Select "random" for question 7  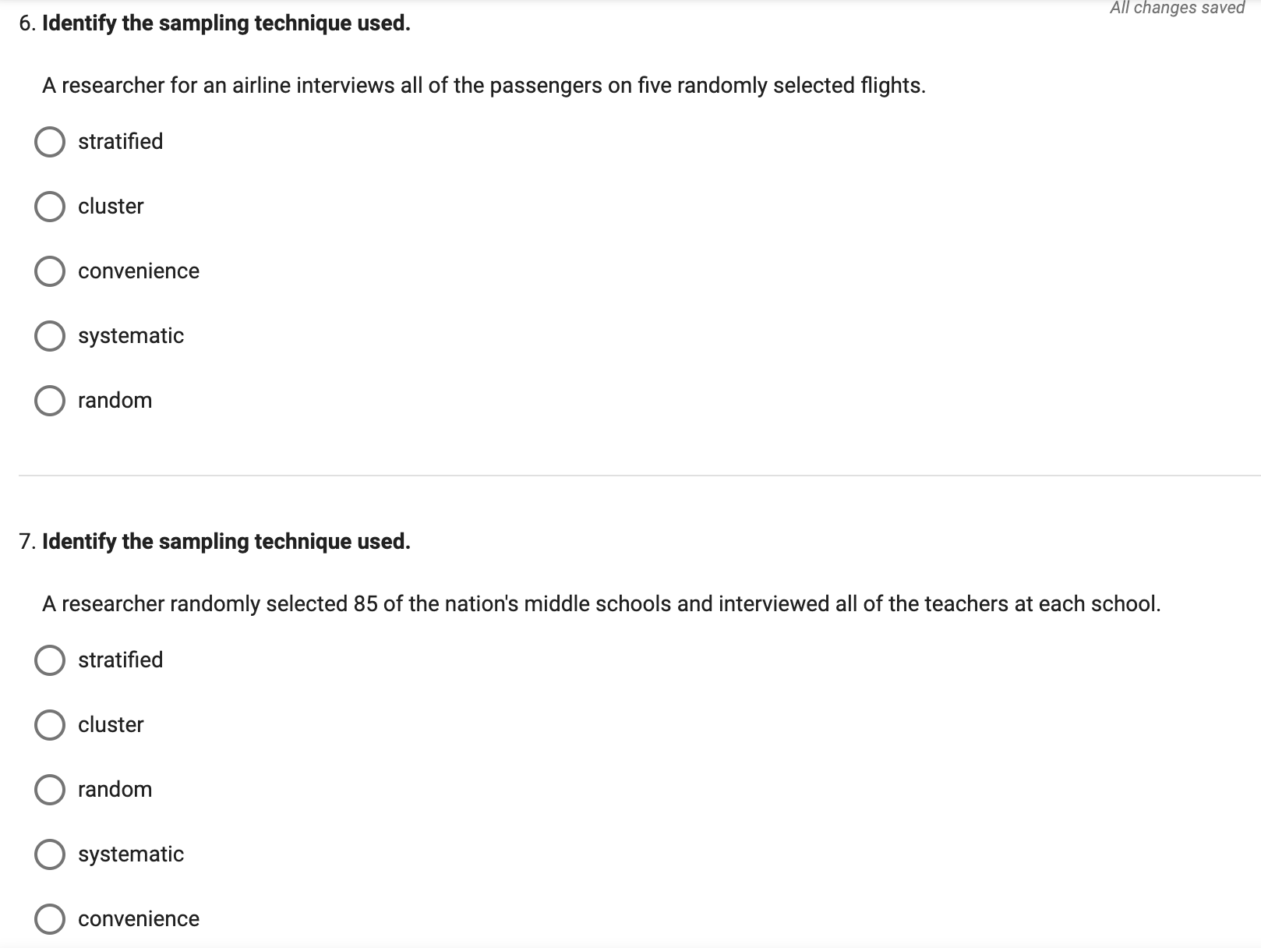pos(51,790)
